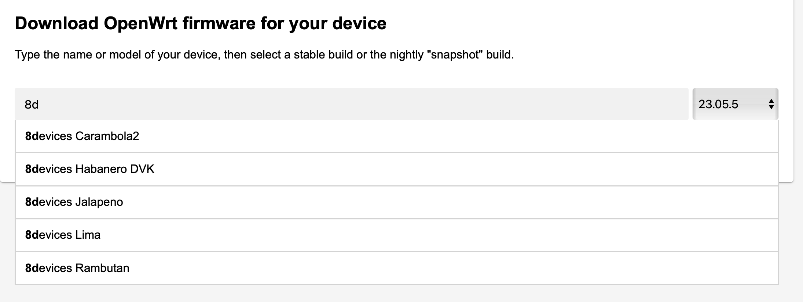Select the 8devices Lima entry
803x302 pixels.
click(x=396, y=235)
